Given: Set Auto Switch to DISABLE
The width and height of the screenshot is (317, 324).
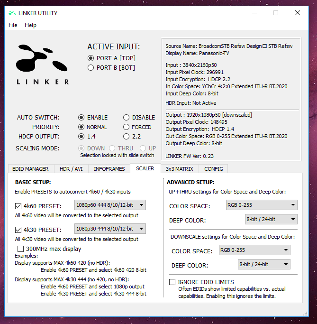Looking at the screenshot, I should point(127,118).
